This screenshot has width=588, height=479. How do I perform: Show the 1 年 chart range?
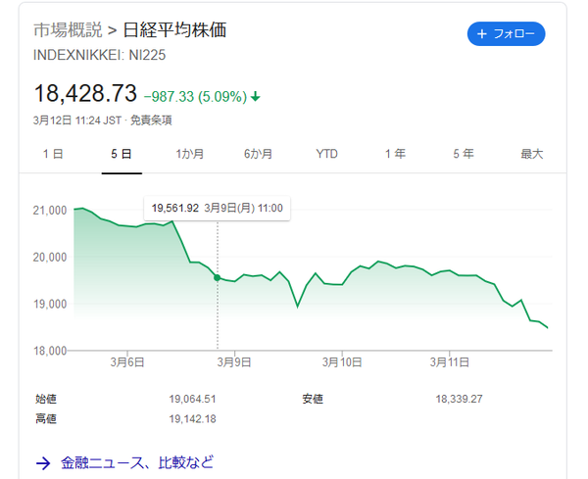pyautogui.click(x=395, y=154)
